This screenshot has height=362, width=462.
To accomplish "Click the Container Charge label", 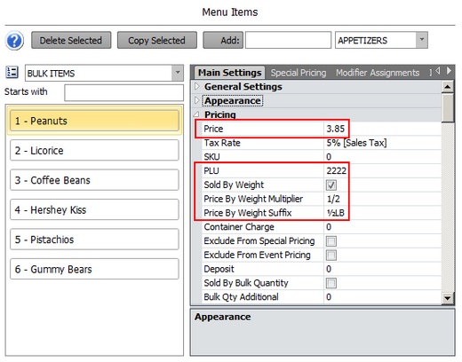I will coord(239,227).
